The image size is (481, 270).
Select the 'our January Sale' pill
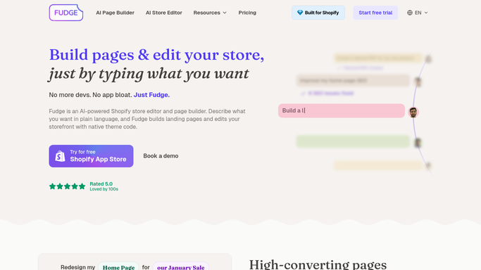[x=181, y=267]
